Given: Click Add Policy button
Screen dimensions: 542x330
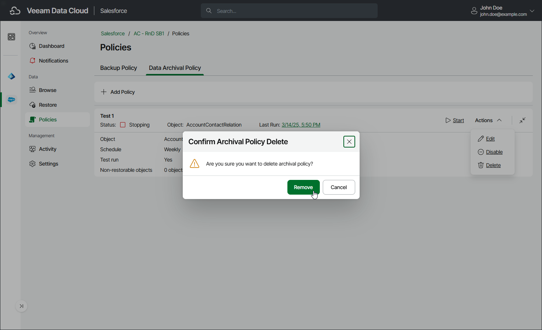Looking at the screenshot, I should click(118, 92).
